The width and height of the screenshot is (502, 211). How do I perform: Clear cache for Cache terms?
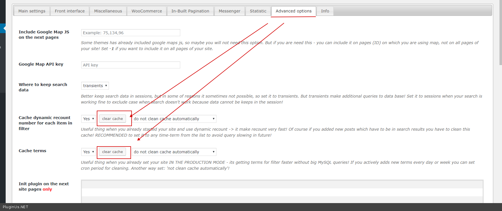pyautogui.click(x=112, y=152)
